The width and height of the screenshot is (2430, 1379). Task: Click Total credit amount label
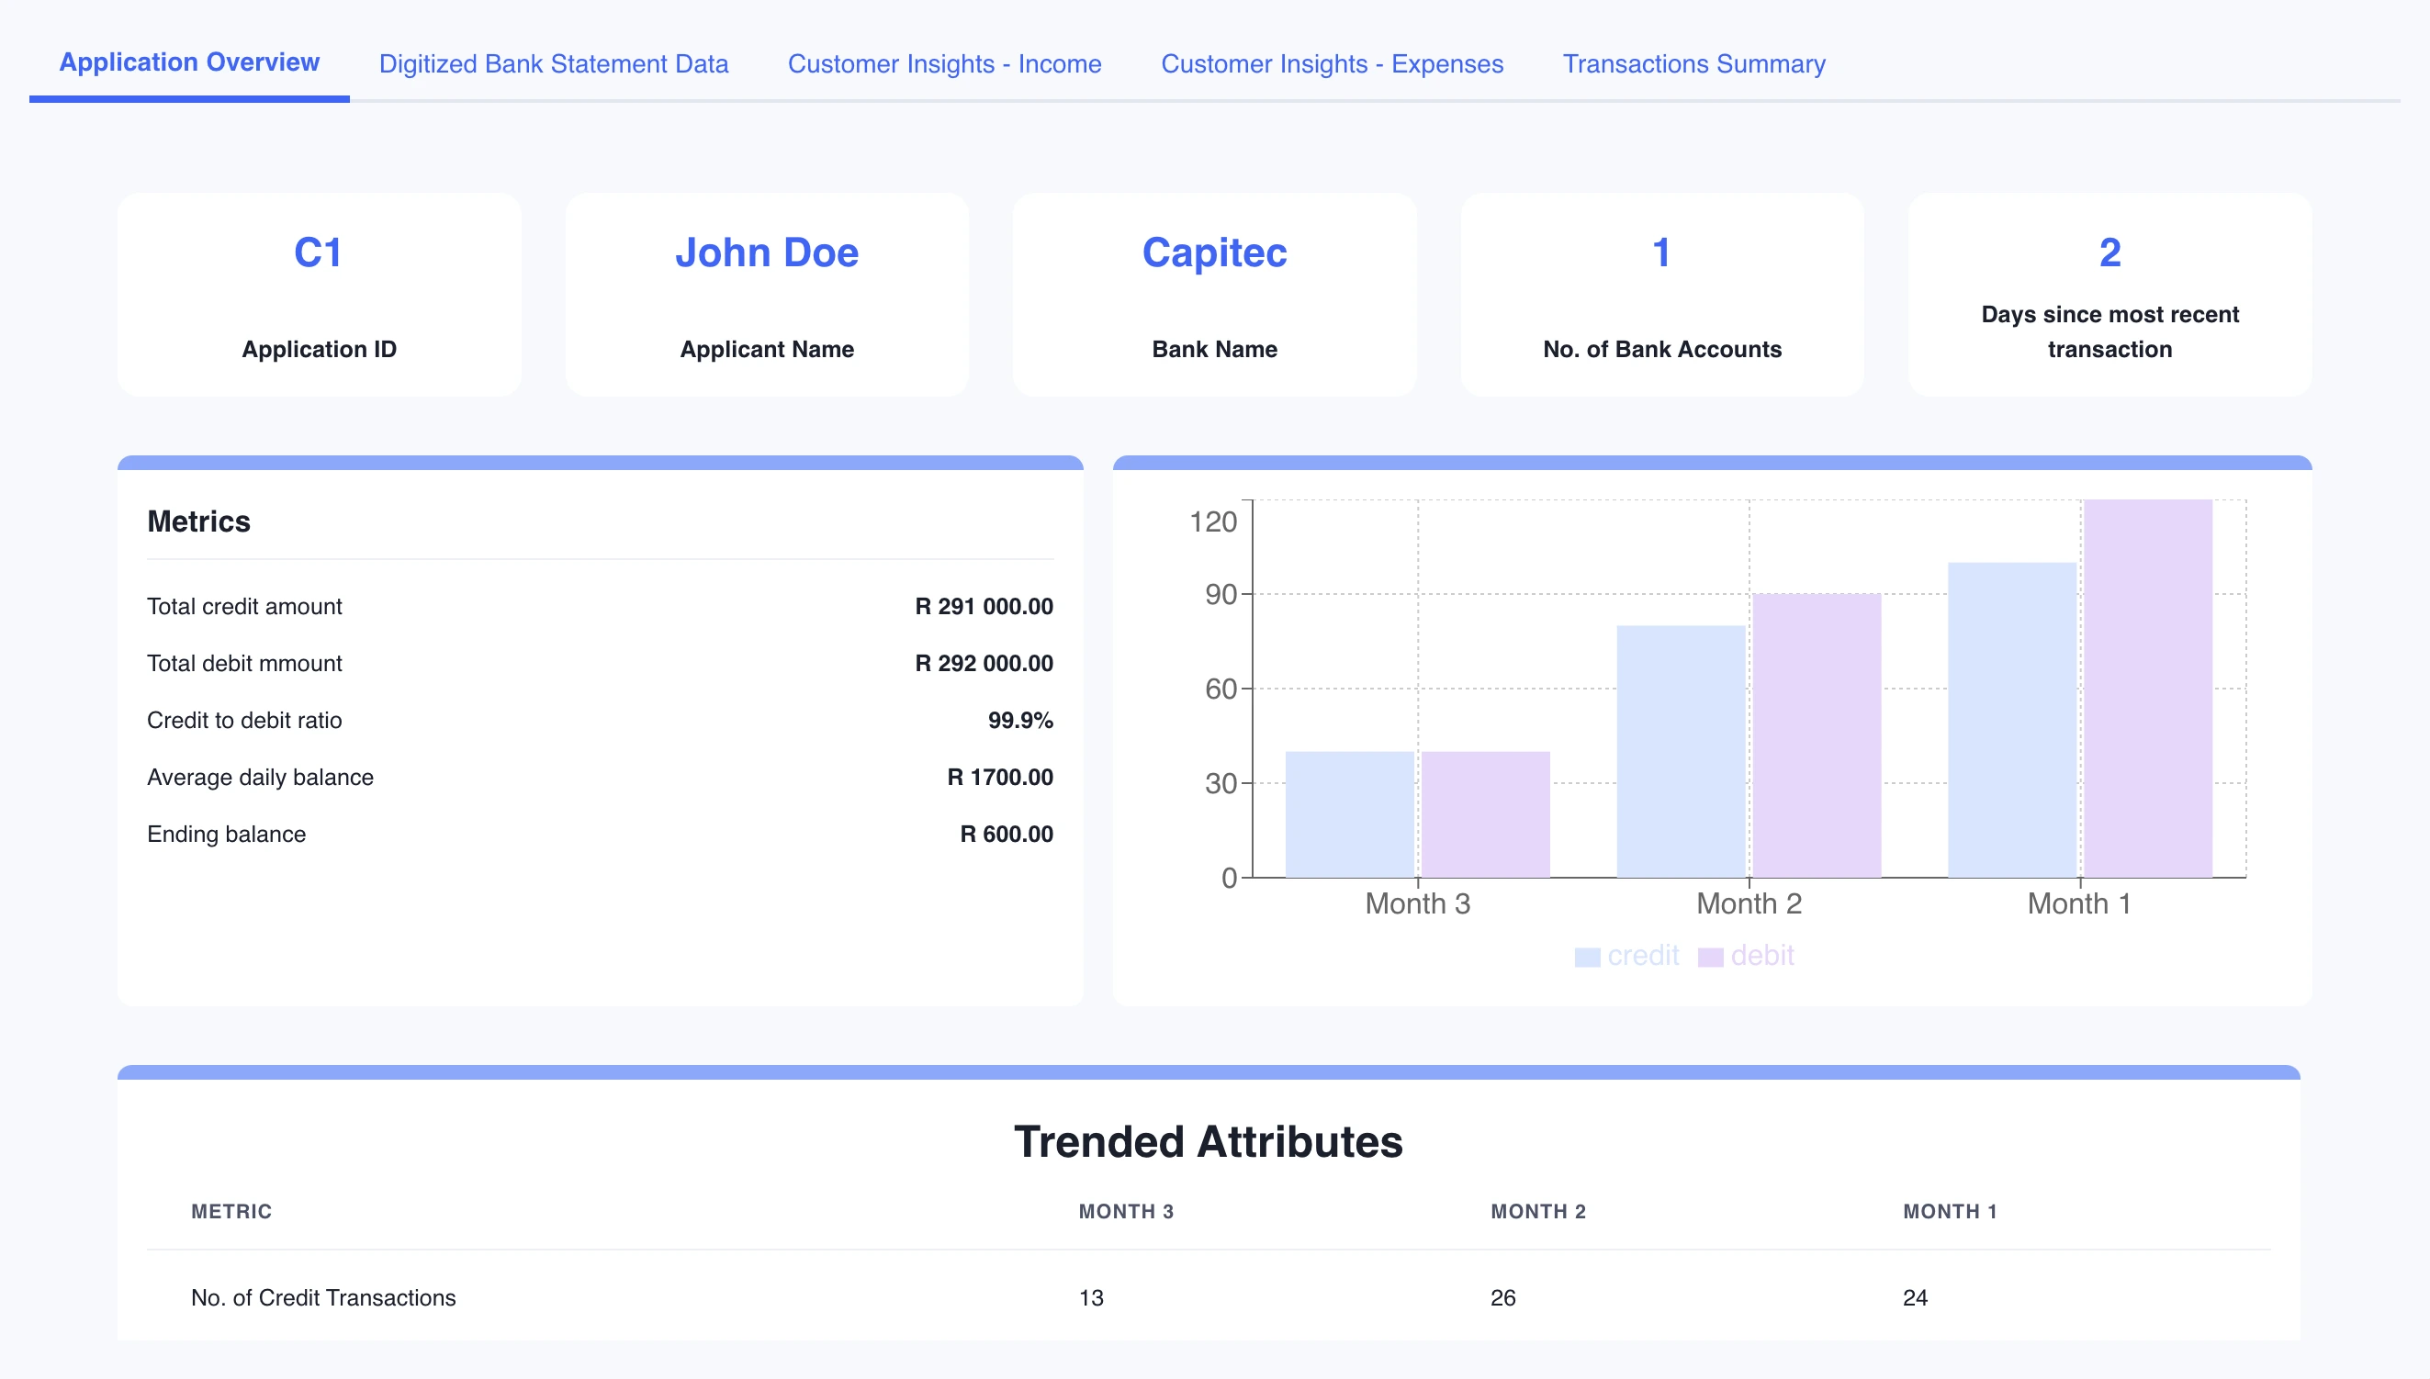tap(244, 606)
